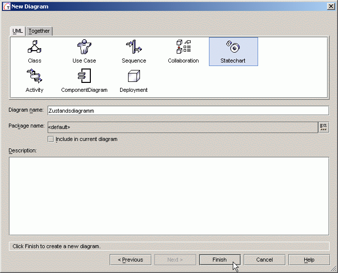The height and width of the screenshot is (273, 338).
Task: Switch to the UML tab
Action: (x=17, y=31)
